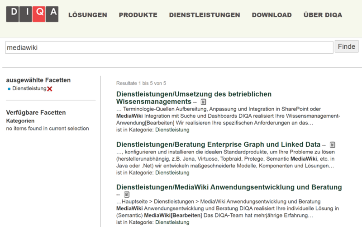Open Umsetzung des betrieblichen Wissensmanagements result
Viewport: 362px width, 227px height.
(194, 98)
